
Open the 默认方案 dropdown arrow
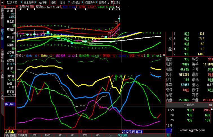[21, 3]
